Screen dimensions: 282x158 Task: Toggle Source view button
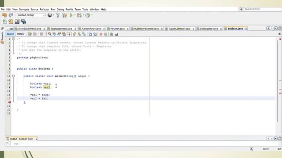click(10, 34)
